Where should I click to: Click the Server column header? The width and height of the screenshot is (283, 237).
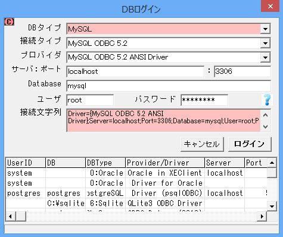click(225, 163)
